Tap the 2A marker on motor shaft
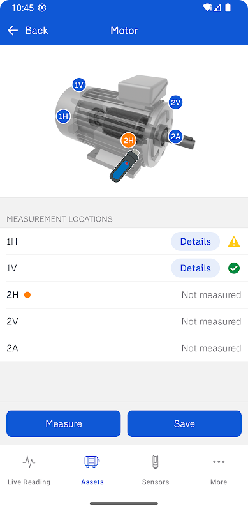Viewport: 248px width, 511px height. [175, 137]
